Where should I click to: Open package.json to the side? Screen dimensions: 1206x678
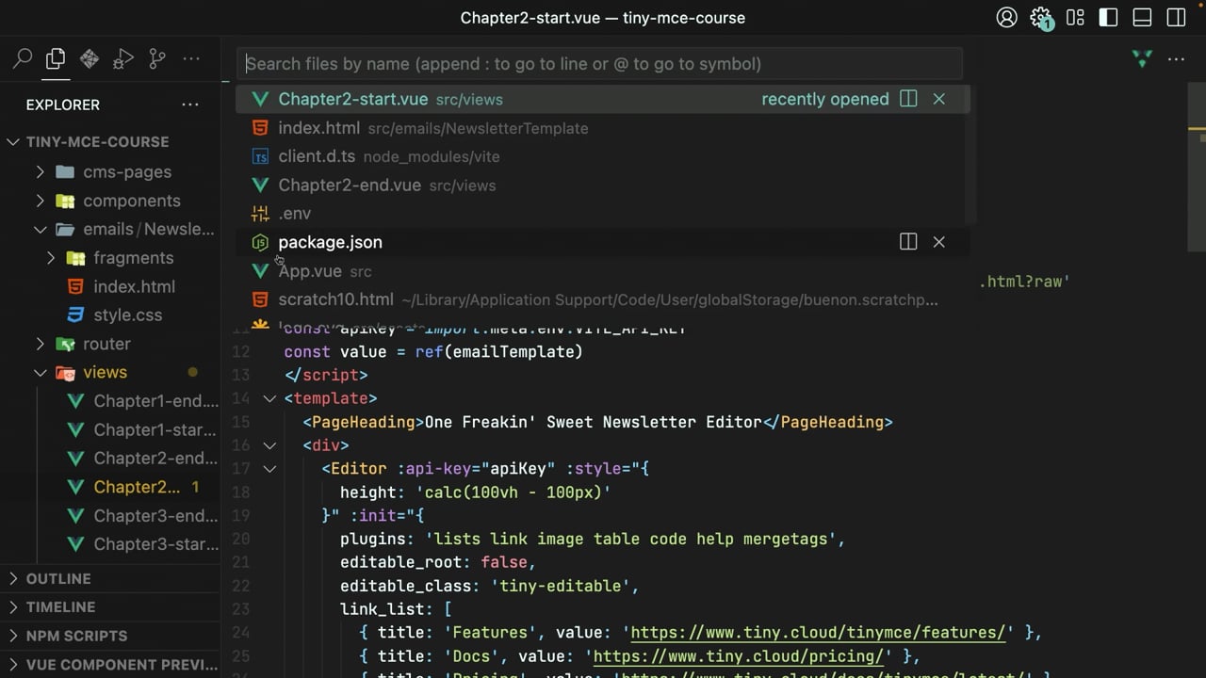coord(908,242)
